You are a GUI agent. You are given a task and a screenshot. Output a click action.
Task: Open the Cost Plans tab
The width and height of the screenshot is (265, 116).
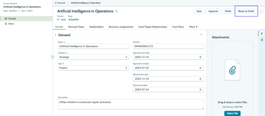(x=178, y=27)
